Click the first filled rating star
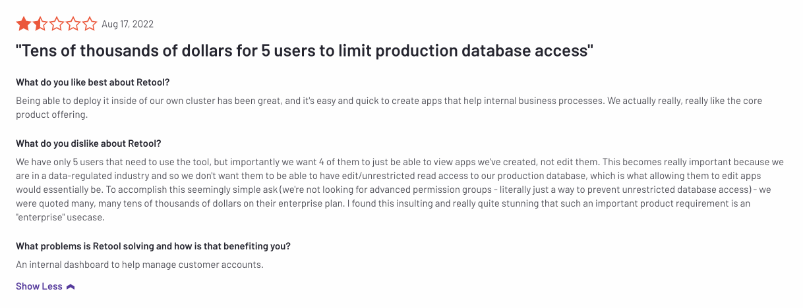 [x=23, y=24]
